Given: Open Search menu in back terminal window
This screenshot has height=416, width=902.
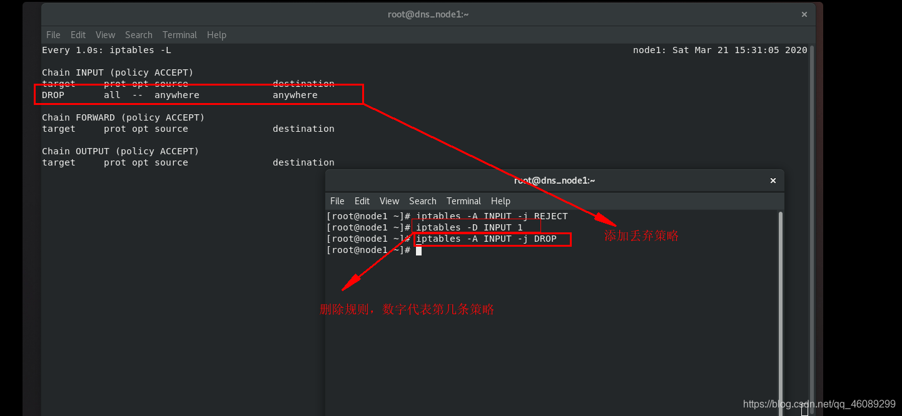Looking at the screenshot, I should (139, 35).
